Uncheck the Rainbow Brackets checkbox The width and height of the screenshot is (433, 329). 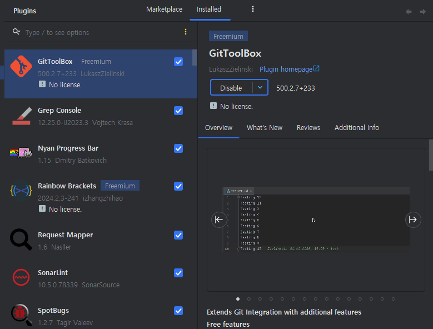(x=178, y=186)
